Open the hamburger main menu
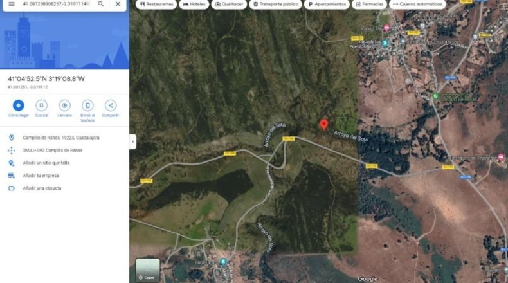 click(12, 4)
